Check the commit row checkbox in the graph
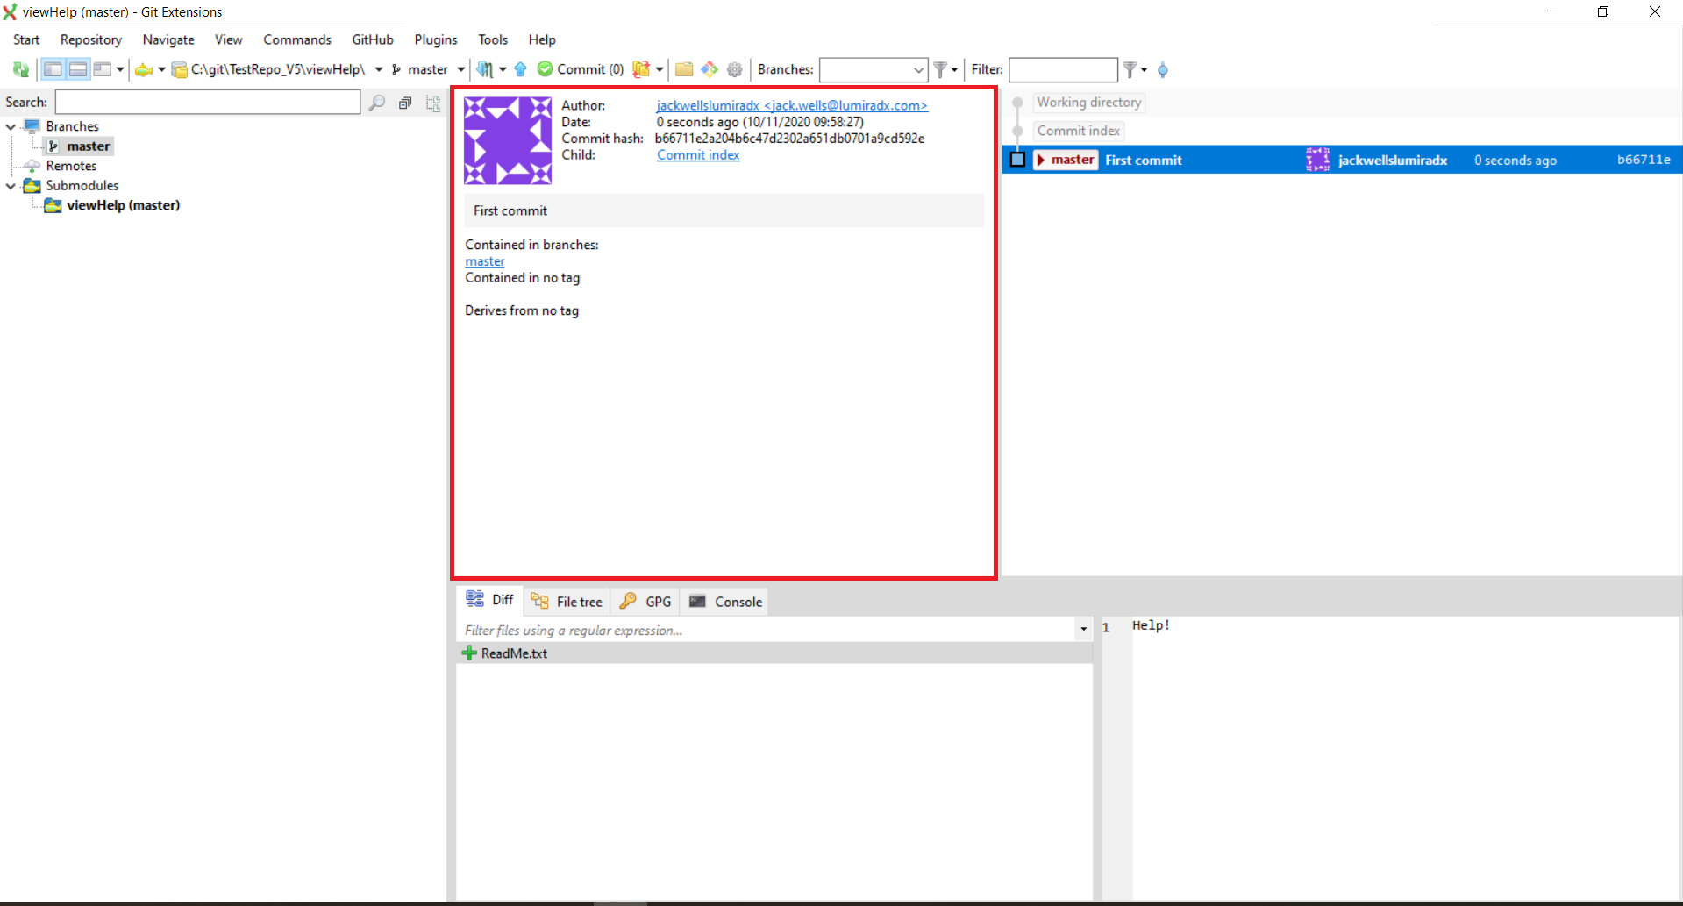 coord(1017,160)
